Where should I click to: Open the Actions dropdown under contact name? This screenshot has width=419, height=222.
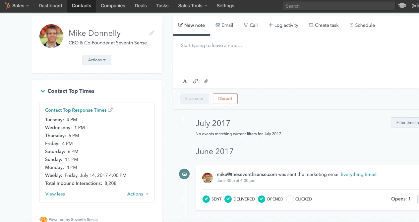click(97, 60)
